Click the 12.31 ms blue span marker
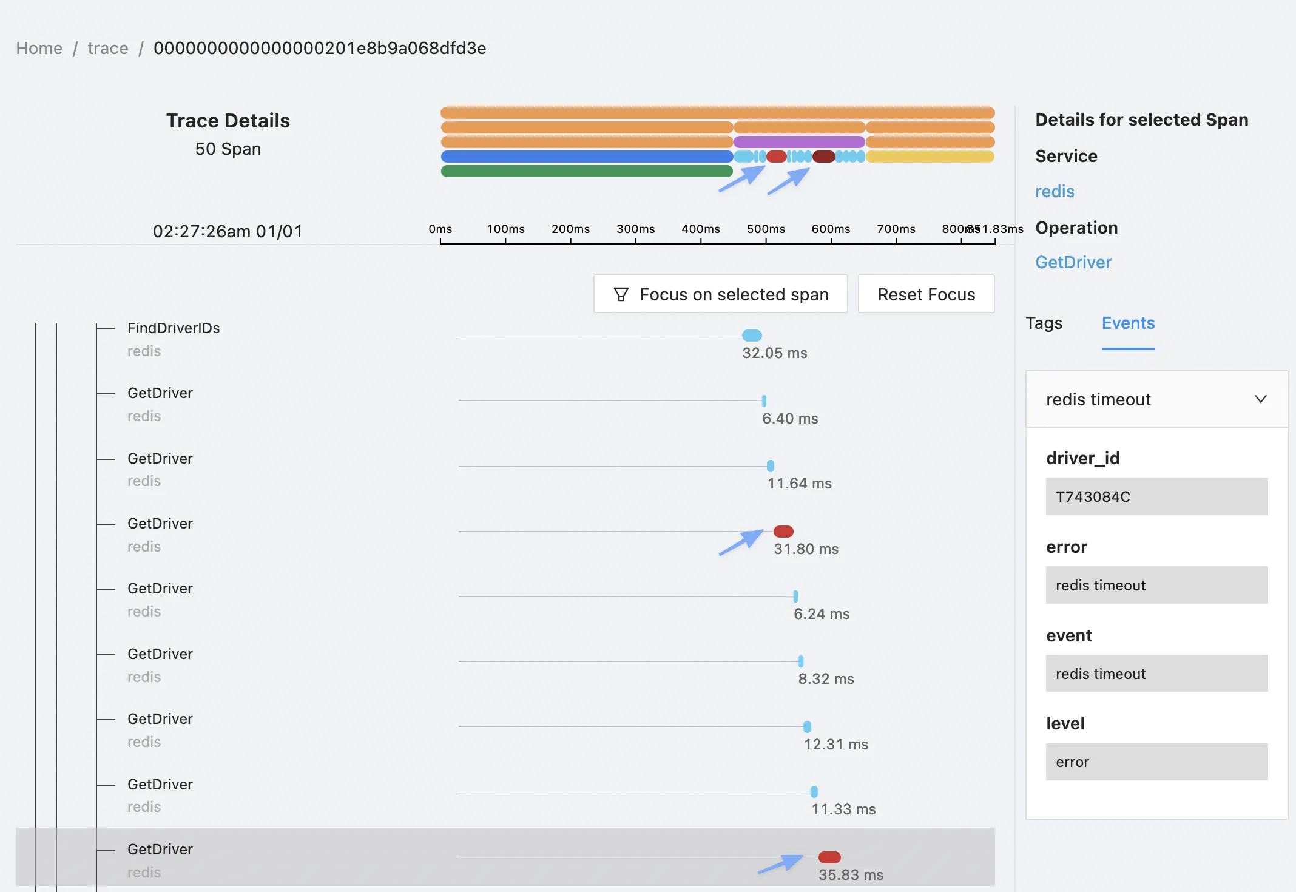The height and width of the screenshot is (892, 1296). pyautogui.click(x=807, y=727)
